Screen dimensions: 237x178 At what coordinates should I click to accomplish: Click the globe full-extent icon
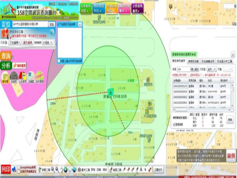coord(66,169)
